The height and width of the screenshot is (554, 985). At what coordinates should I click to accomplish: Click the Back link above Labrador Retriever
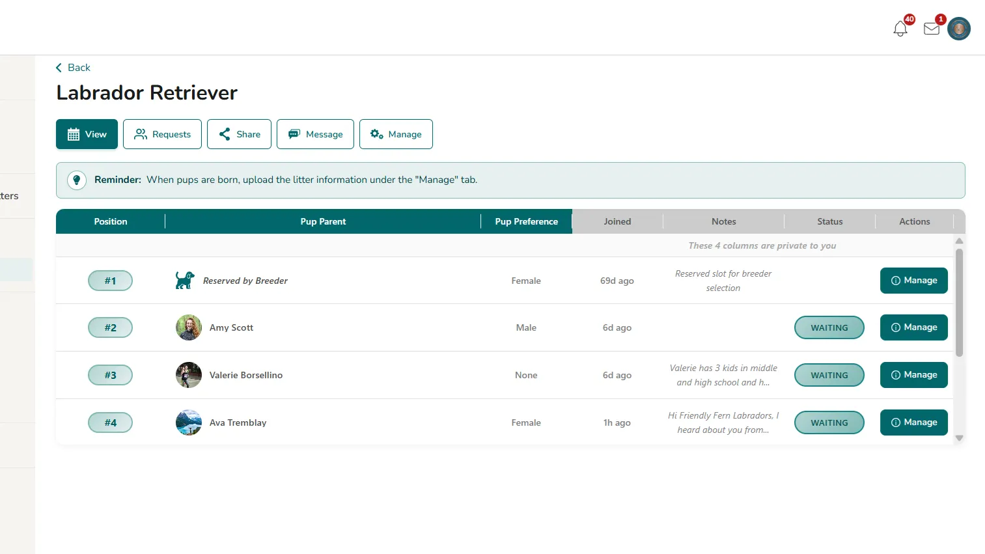(72, 67)
